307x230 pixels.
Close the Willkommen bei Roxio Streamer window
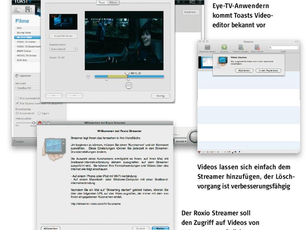tap(40, 123)
